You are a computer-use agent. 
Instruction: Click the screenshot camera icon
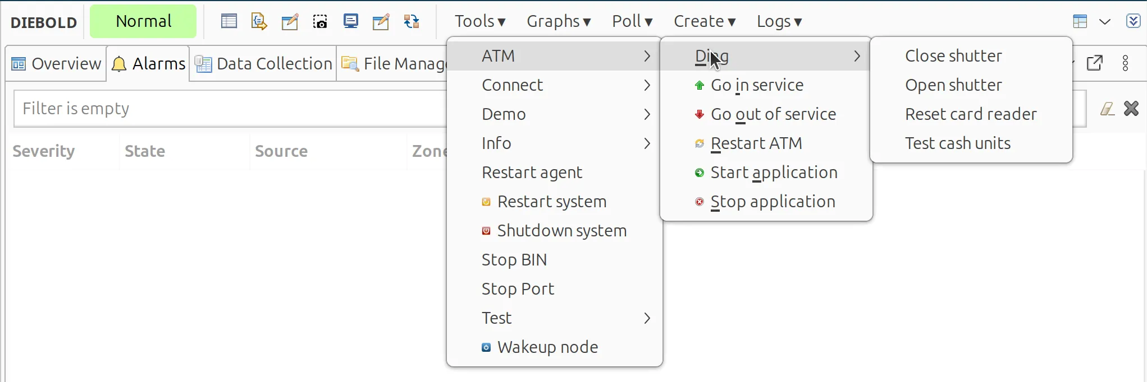[320, 22]
